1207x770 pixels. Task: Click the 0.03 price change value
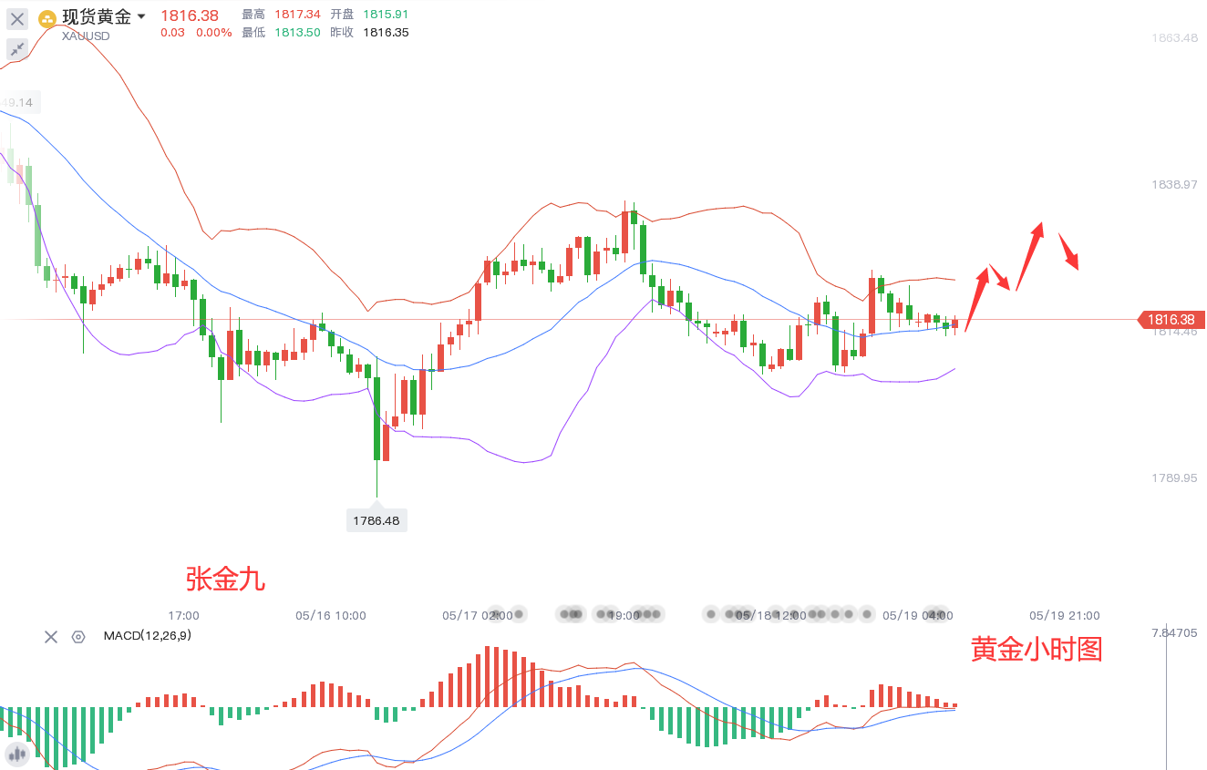[172, 32]
